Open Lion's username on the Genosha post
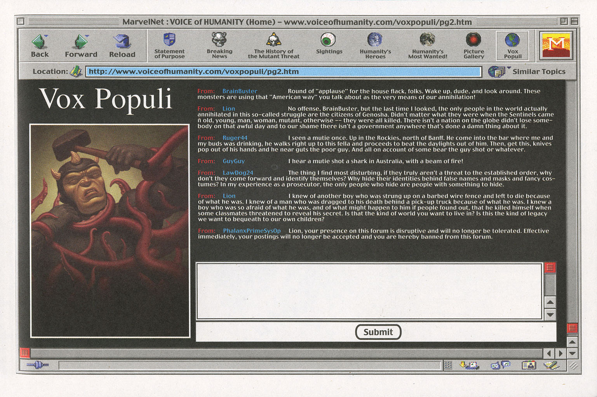 229,109
